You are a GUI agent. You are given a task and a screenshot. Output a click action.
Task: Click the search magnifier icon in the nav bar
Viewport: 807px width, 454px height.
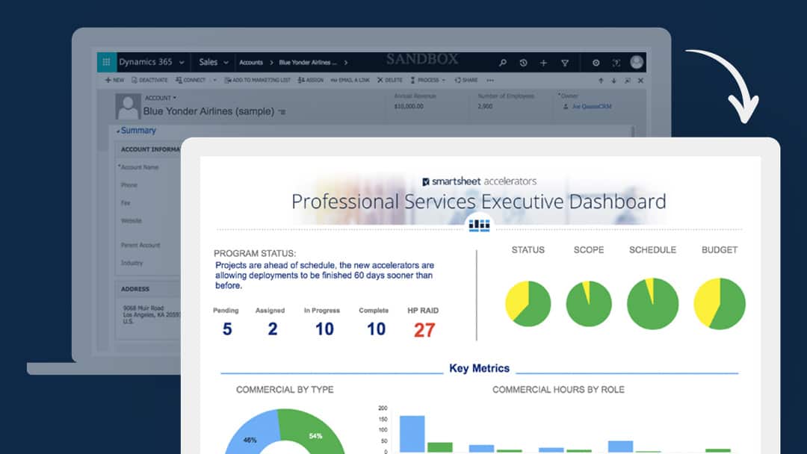(x=503, y=63)
